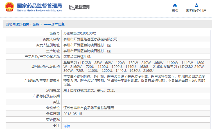Click label 生产地址
The image size is (212, 131).
53,51
